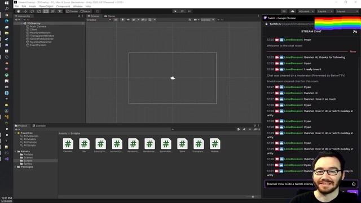Toggle Scene grid visibility

pyautogui.click(x=150, y=20)
